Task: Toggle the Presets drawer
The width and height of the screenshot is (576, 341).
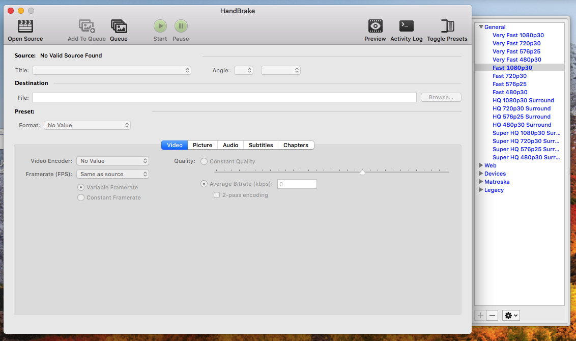Action: click(447, 31)
